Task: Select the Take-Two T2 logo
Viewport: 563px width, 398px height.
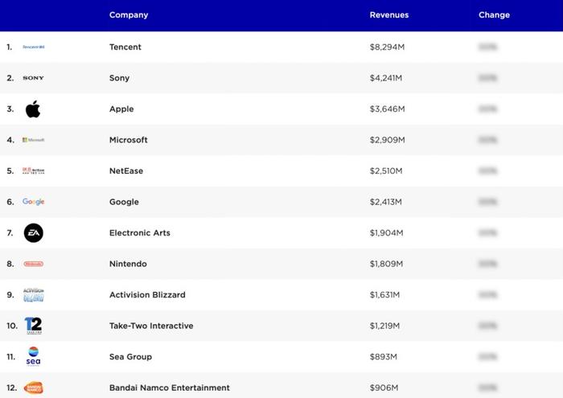Action: 34,326
